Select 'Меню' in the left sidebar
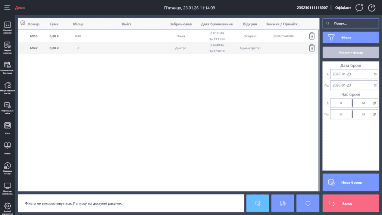The height and width of the screenshot is (215, 382). pyautogui.click(x=7, y=147)
